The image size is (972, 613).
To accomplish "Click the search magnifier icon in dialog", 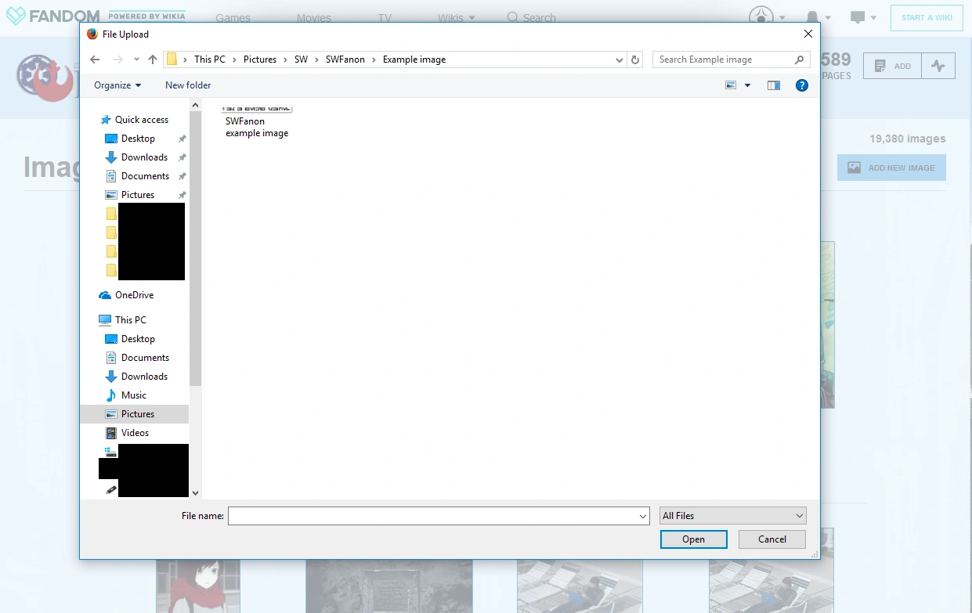I will (x=799, y=59).
